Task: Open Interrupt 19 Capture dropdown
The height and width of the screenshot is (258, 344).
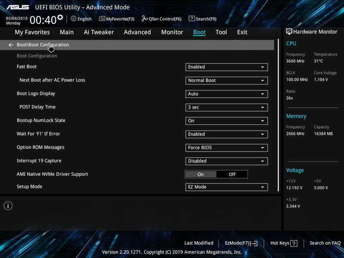Action: coord(226,161)
